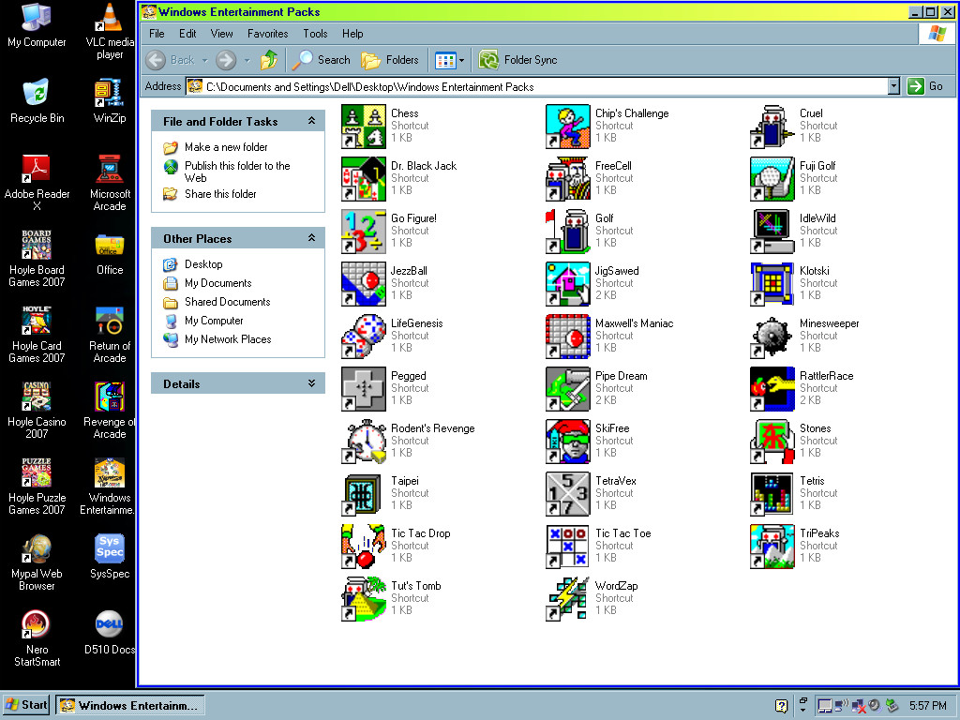Click the JezzBall game icon
The image size is (960, 720).
click(364, 284)
